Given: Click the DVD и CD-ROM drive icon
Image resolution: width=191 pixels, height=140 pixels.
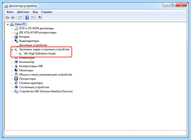Looking at the screenshot, I should coord(16,29).
